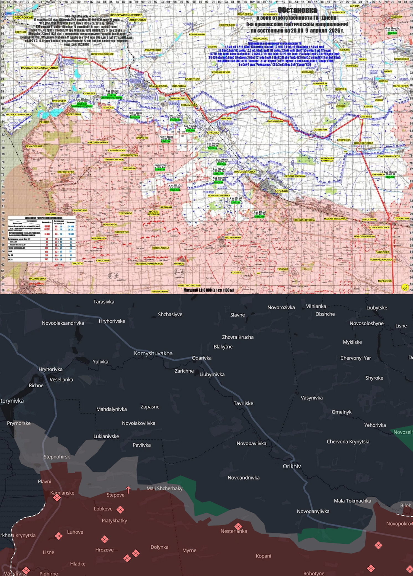This screenshot has width=413, height=576.
Task: Select the Novooleksandrivka label
Action: click(x=63, y=323)
